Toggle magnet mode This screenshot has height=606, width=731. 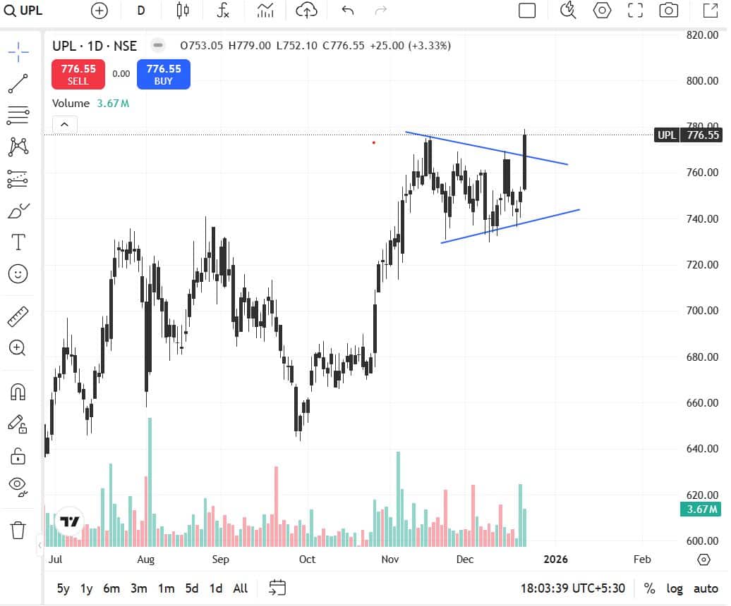(x=18, y=392)
